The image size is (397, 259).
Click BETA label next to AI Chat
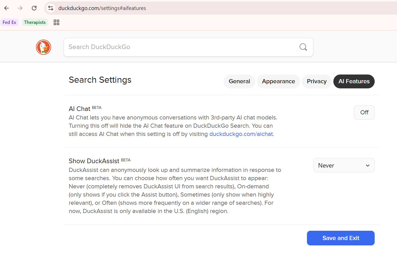click(97, 108)
